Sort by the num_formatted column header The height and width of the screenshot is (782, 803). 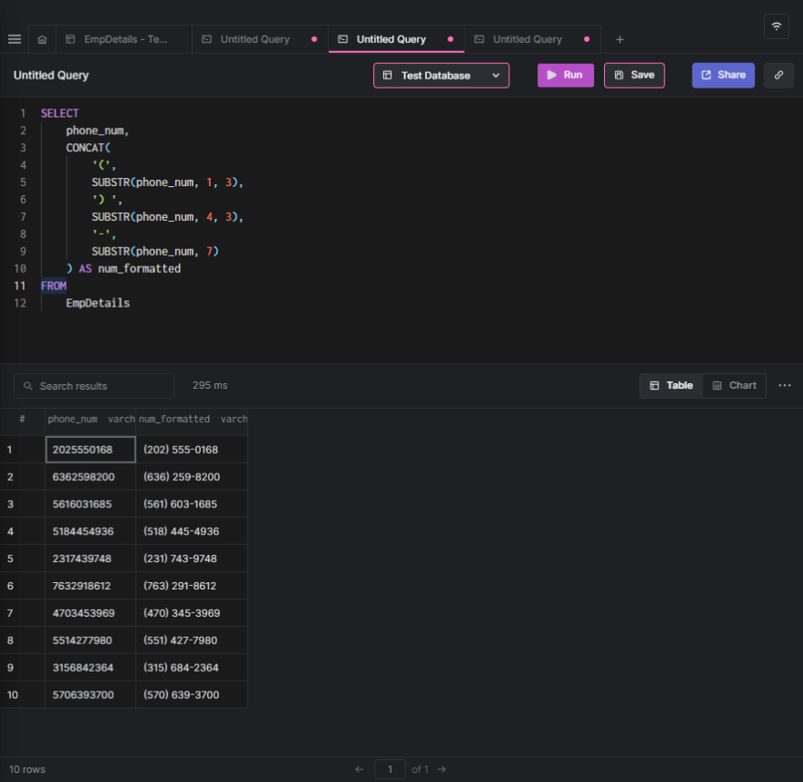[192, 419]
